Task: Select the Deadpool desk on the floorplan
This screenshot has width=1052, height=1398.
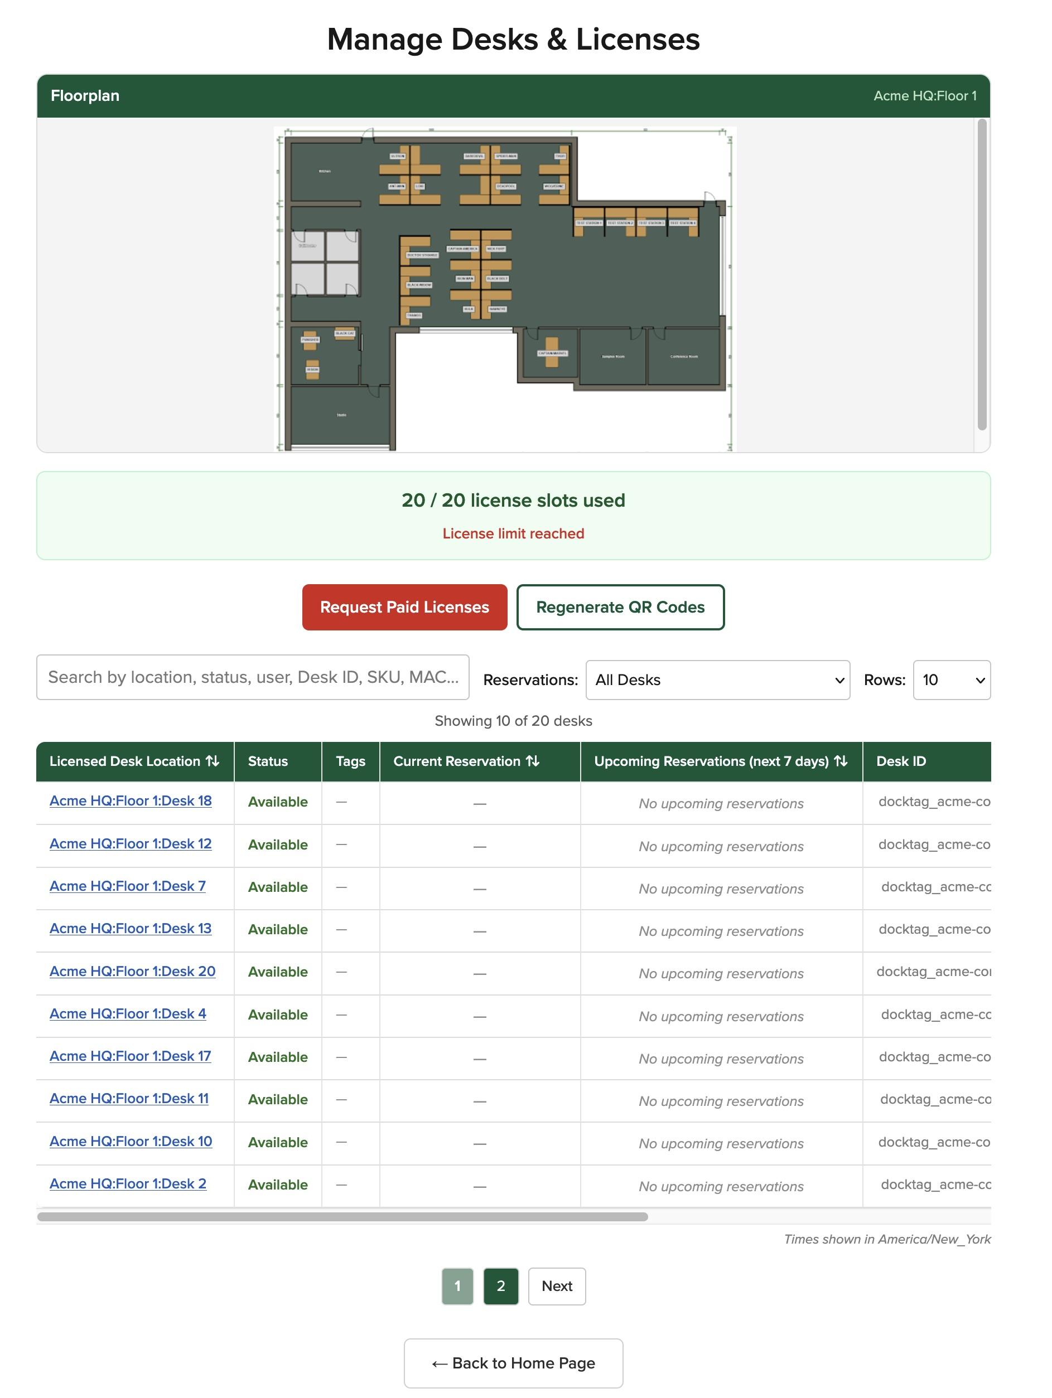Action: pos(505,185)
